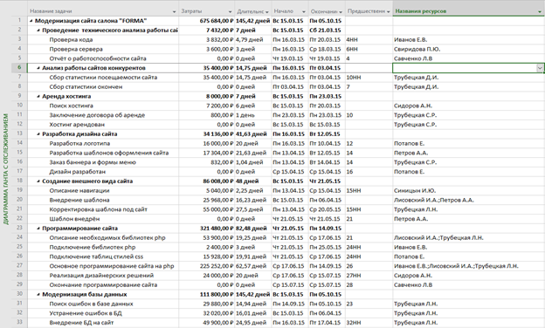Select task Отчёт о работоспособности сайта
Viewport: 545px width, 328px height.
pos(98,58)
